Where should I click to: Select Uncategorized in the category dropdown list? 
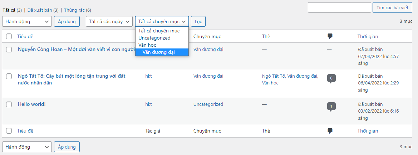(154, 38)
